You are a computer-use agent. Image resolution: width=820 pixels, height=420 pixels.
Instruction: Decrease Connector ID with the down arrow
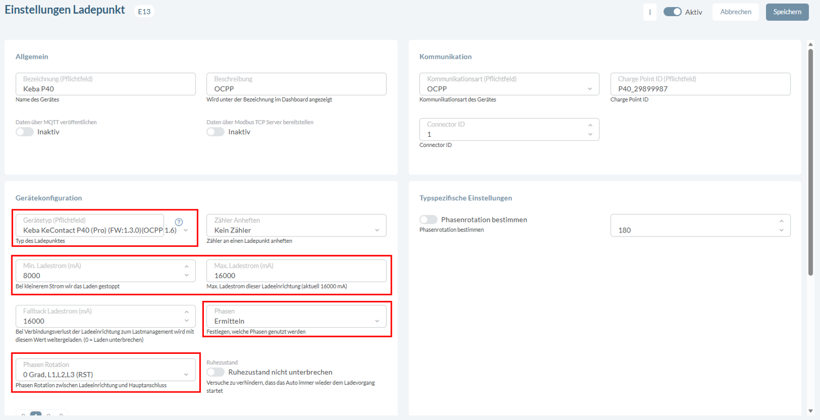pyautogui.click(x=590, y=134)
